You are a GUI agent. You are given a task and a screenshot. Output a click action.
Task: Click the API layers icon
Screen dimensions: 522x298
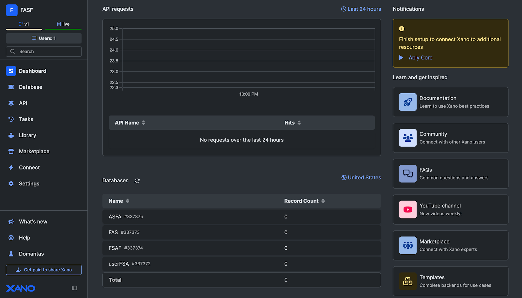tap(11, 103)
